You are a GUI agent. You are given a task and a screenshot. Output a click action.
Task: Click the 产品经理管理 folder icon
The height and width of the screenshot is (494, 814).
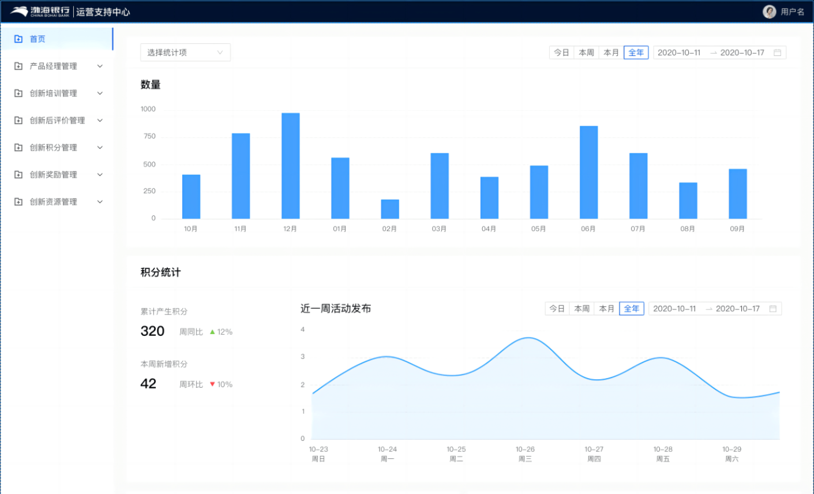(x=18, y=66)
